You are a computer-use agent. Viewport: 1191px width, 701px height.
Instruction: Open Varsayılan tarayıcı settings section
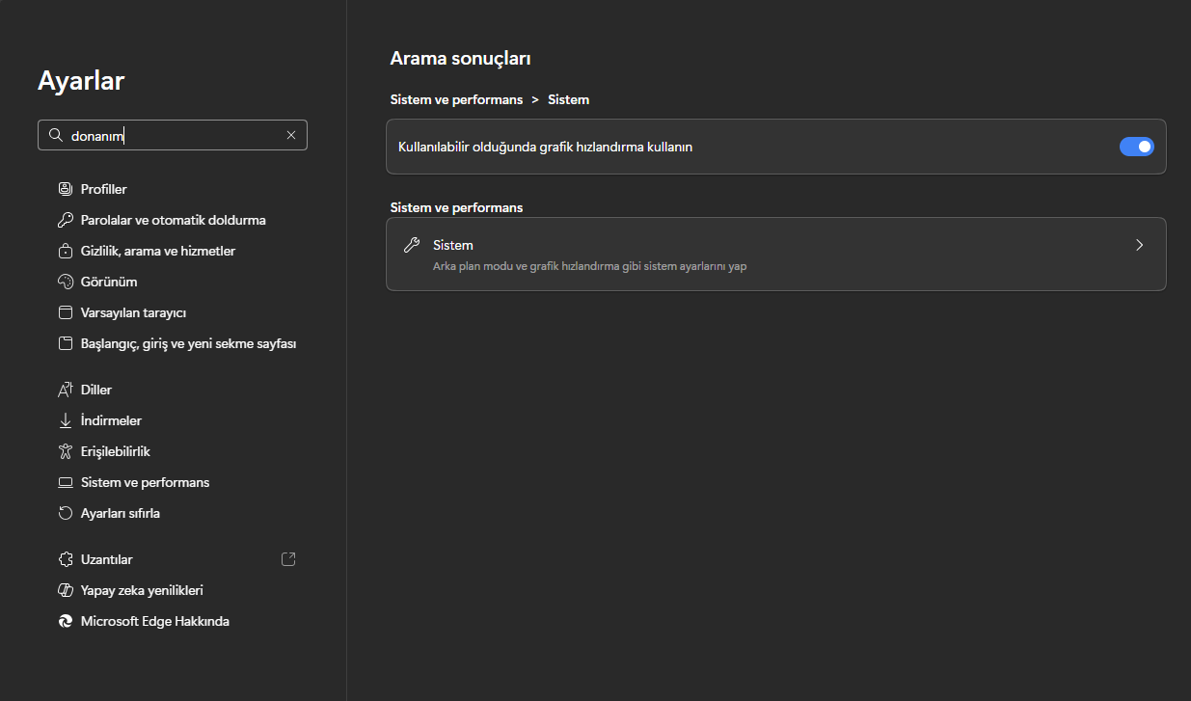[133, 312]
